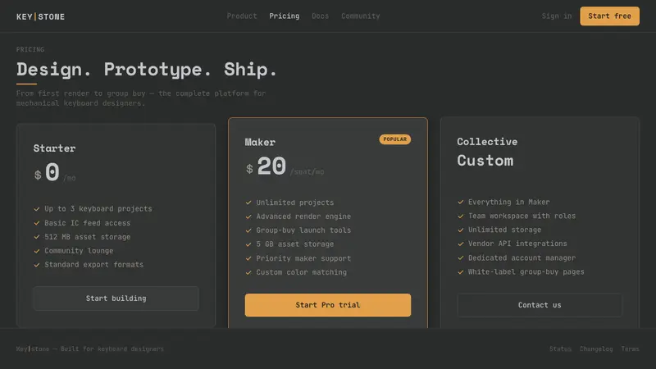Open the Status footer link

pyautogui.click(x=560, y=349)
